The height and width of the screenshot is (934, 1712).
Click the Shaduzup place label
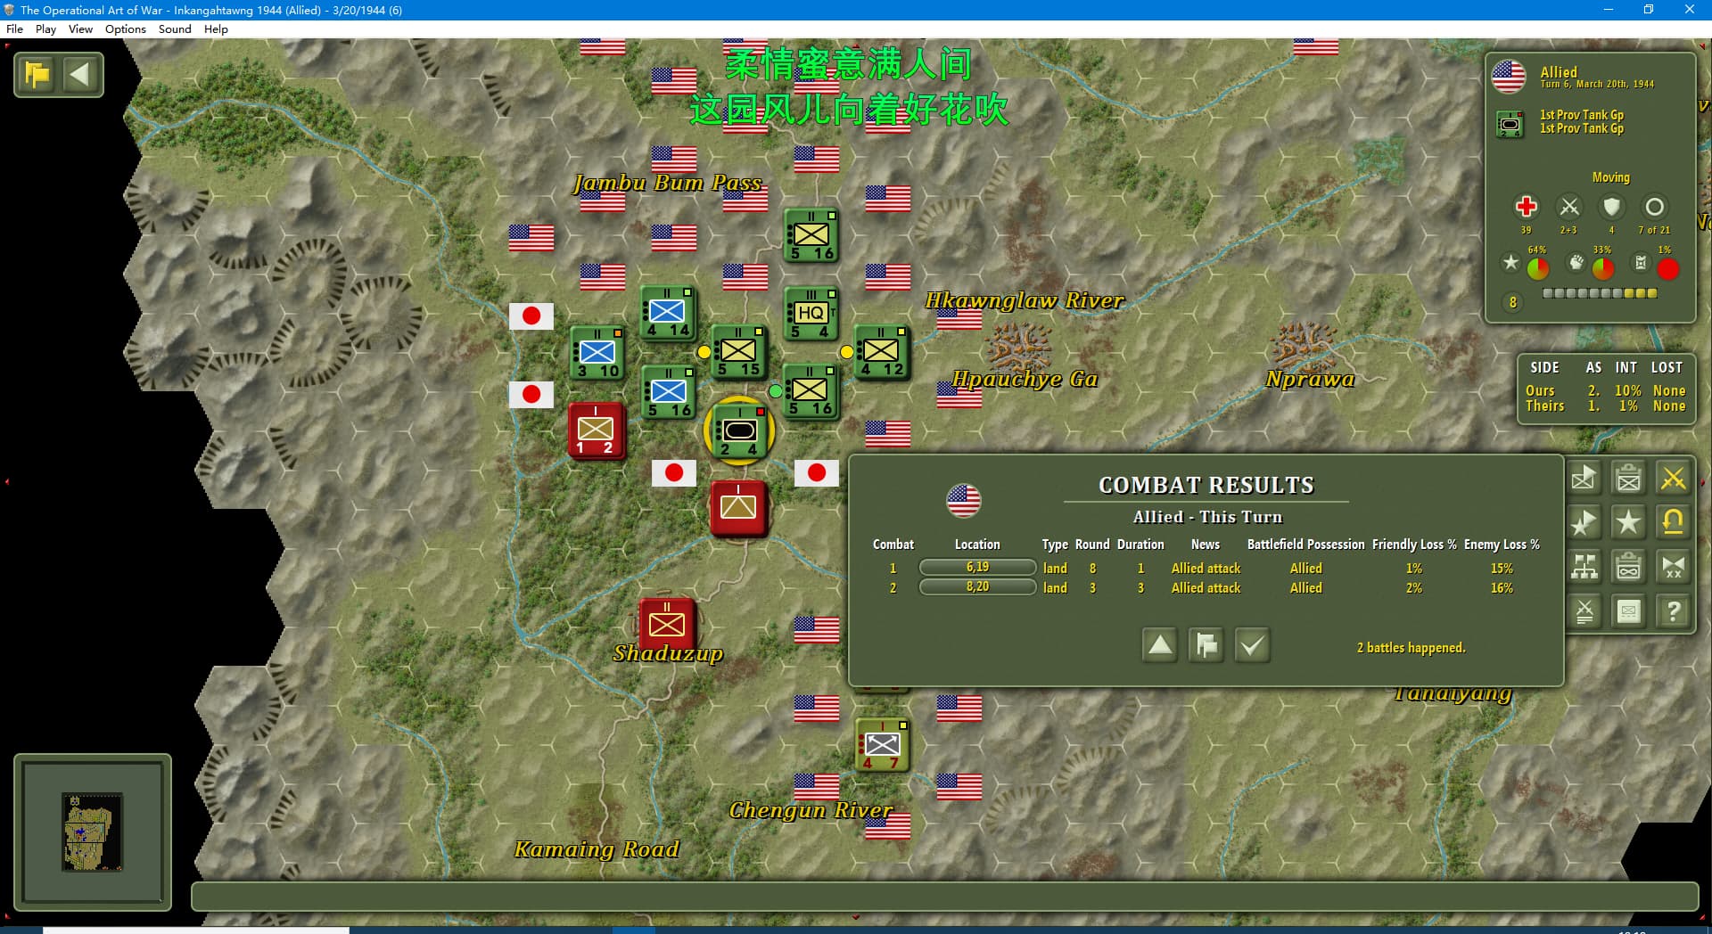[668, 653]
